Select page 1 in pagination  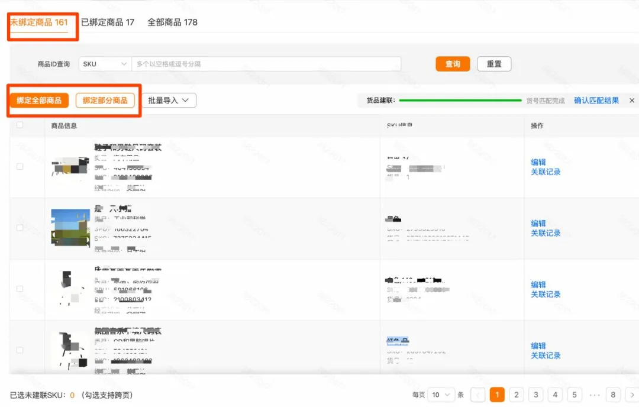pyautogui.click(x=497, y=395)
